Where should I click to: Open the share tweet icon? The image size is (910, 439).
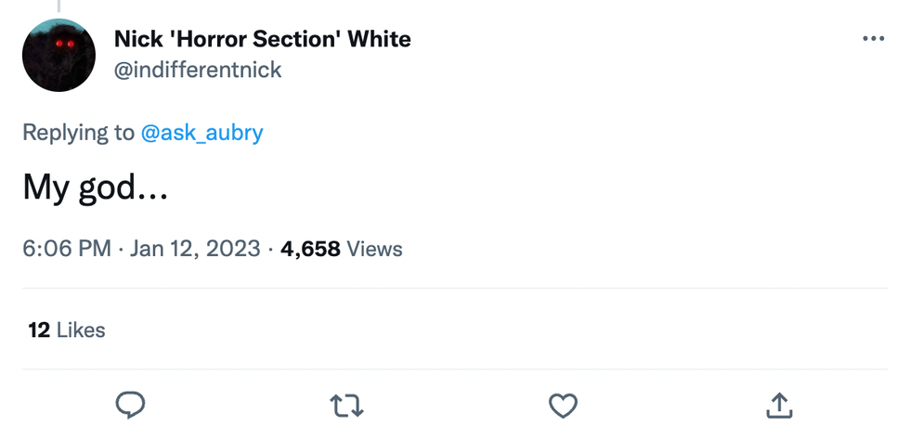pos(779,404)
